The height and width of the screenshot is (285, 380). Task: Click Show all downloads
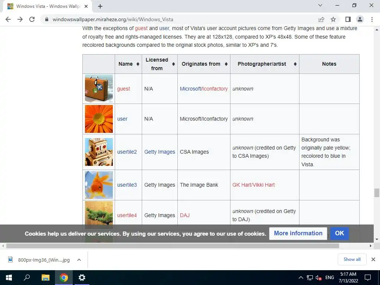click(352, 259)
